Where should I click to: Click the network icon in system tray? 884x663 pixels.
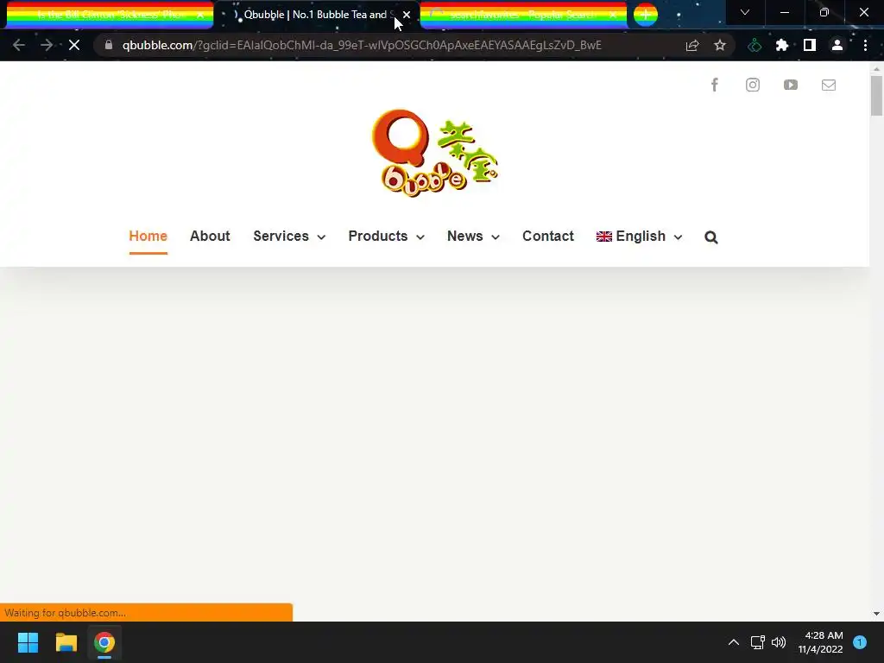(x=757, y=642)
